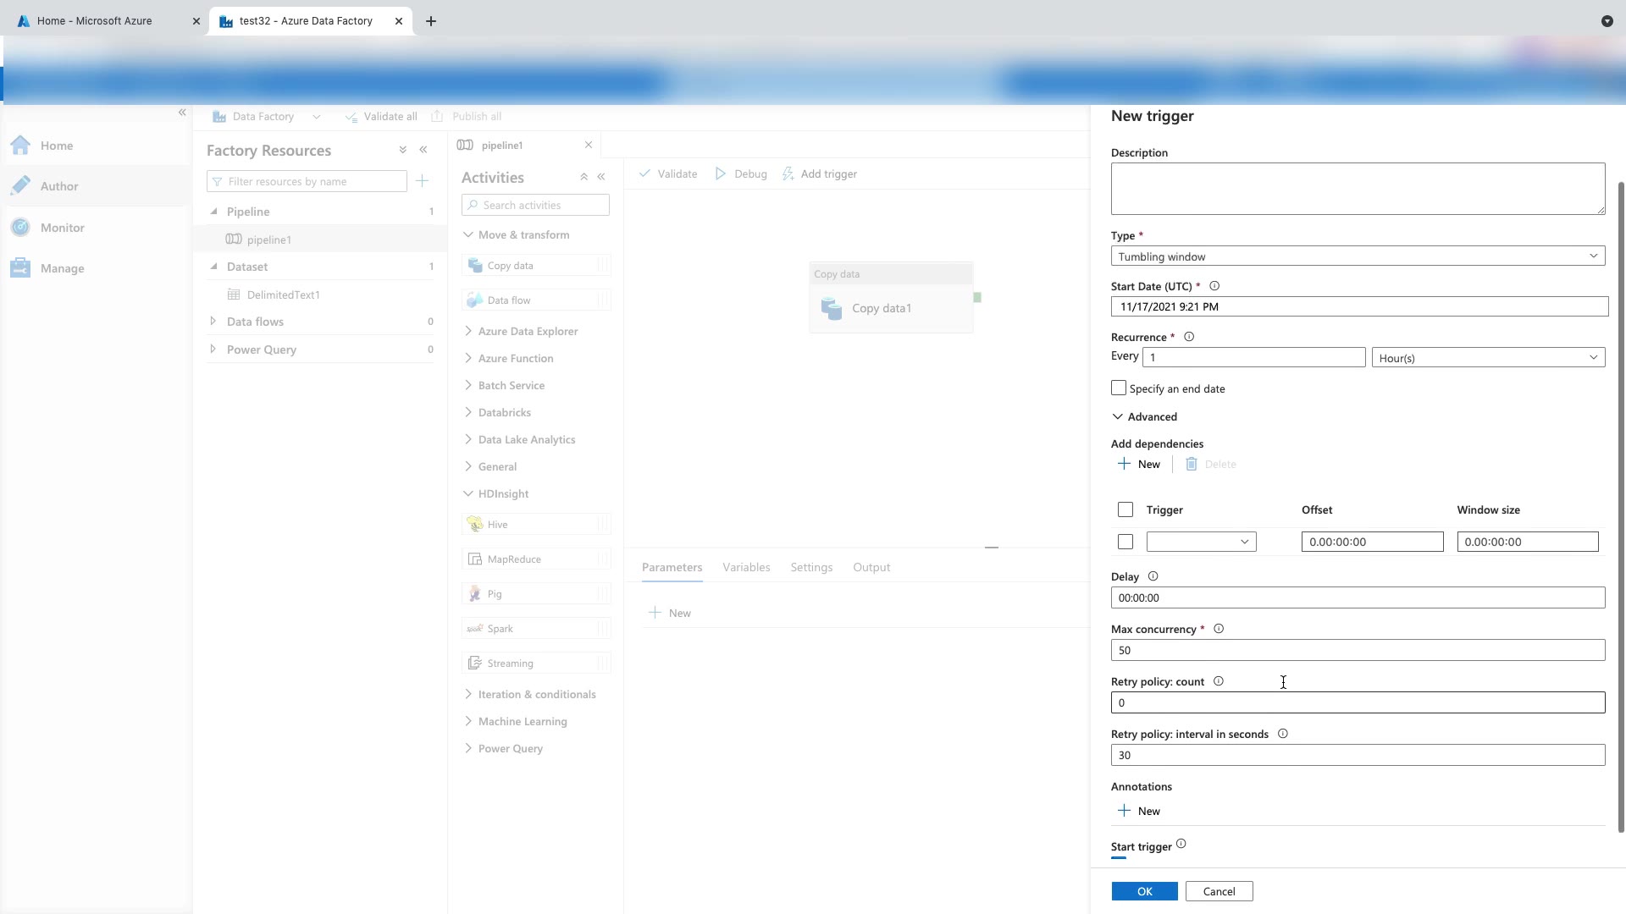Screen dimensions: 1626x914
Task: Click the Retry policy interval info icon
Action: click(1283, 734)
